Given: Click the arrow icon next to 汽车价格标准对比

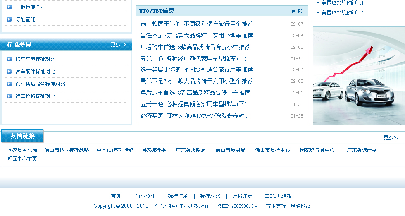Looking at the screenshot, I should (9, 96).
